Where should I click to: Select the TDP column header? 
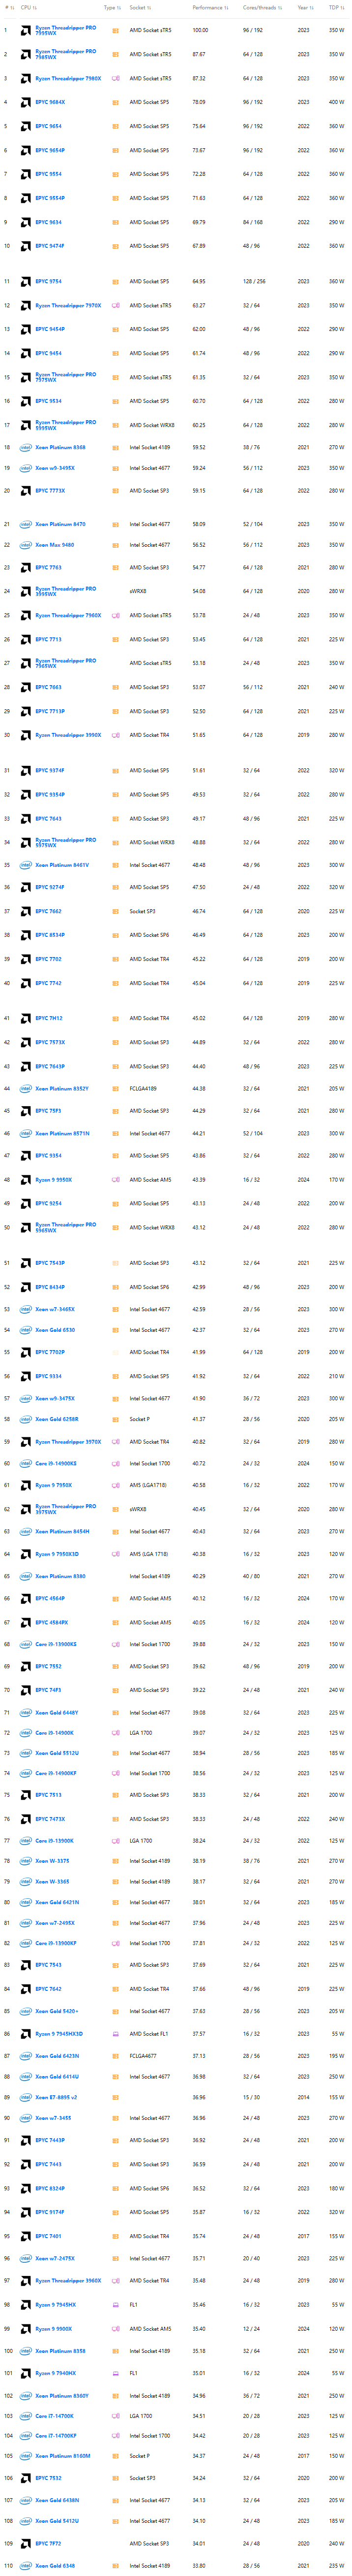click(334, 8)
